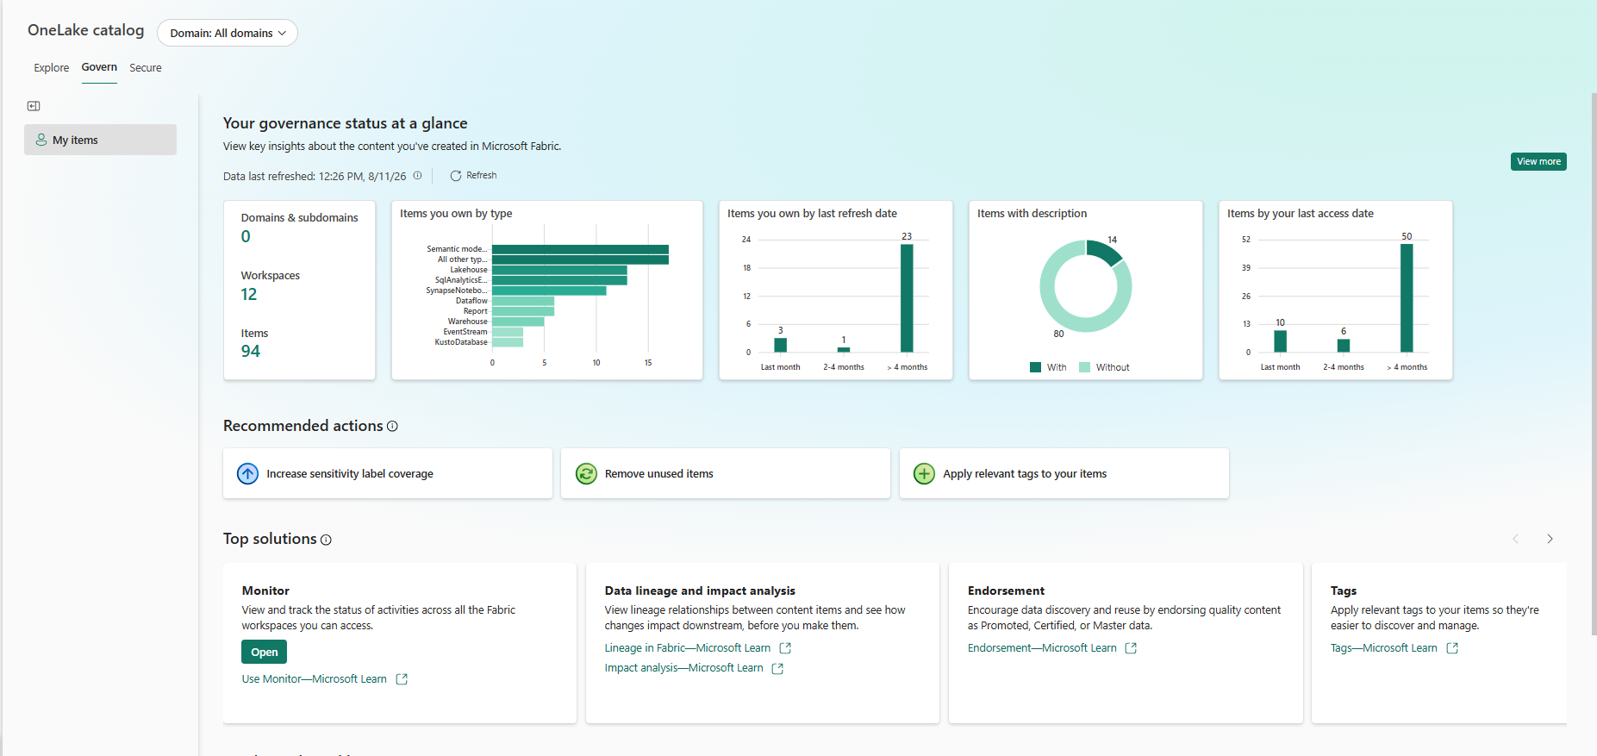Screen dimensions: 1597x756
Task: Open Remove unused items action
Action: click(x=726, y=473)
